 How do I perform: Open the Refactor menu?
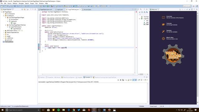pos(15,3)
